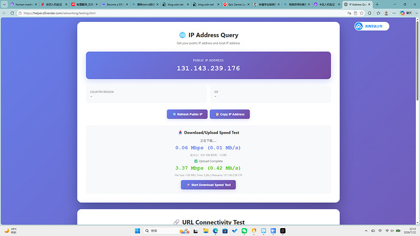The width and height of the screenshot is (420, 236).
Task: Open the orange shield app in taskbar
Action: click(254, 231)
